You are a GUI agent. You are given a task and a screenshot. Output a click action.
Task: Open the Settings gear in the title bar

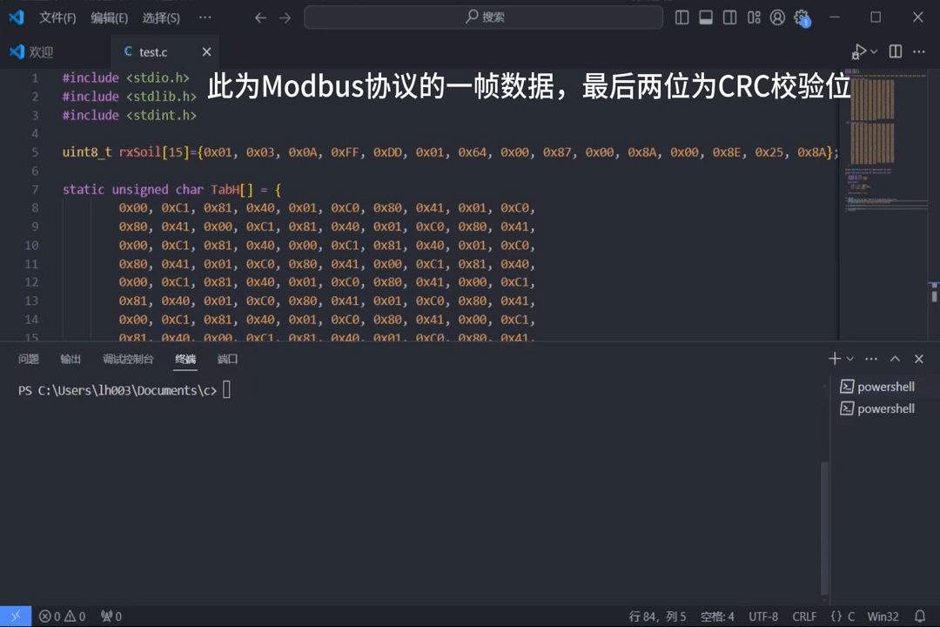click(802, 17)
